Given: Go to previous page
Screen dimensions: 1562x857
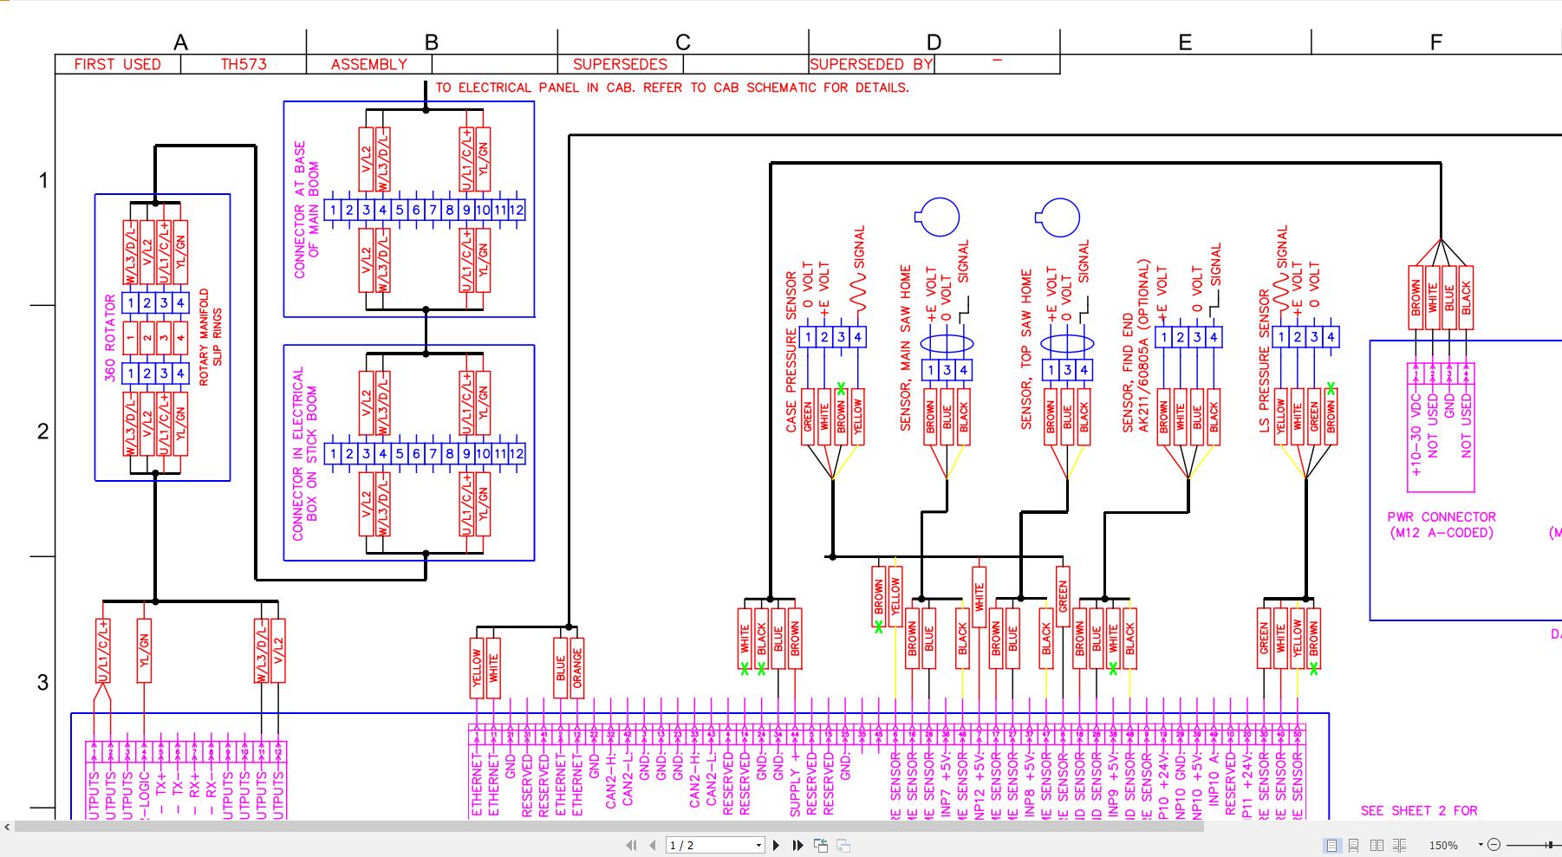Looking at the screenshot, I should 653,845.
